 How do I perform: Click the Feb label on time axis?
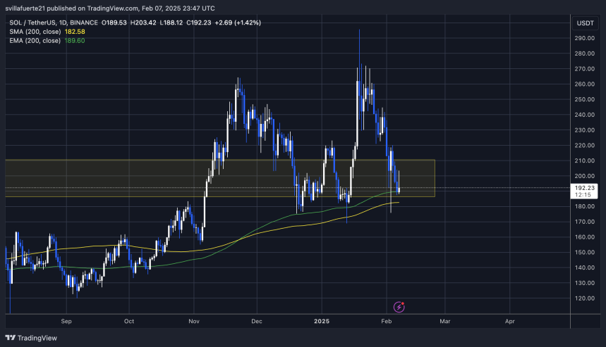387,321
